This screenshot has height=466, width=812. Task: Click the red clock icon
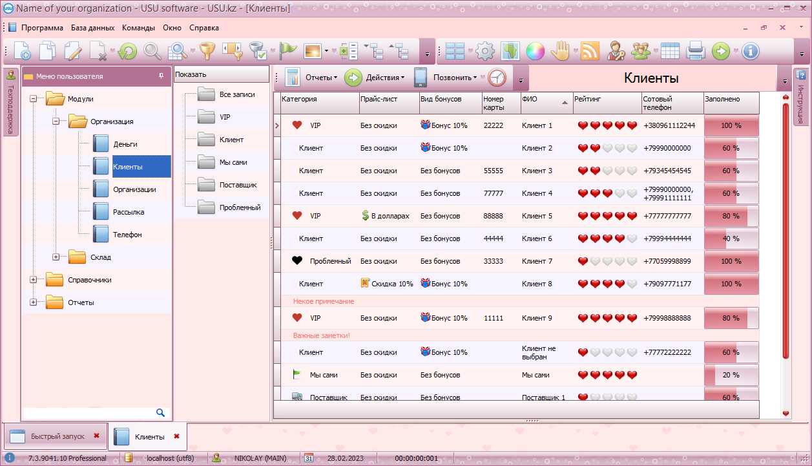(x=497, y=78)
